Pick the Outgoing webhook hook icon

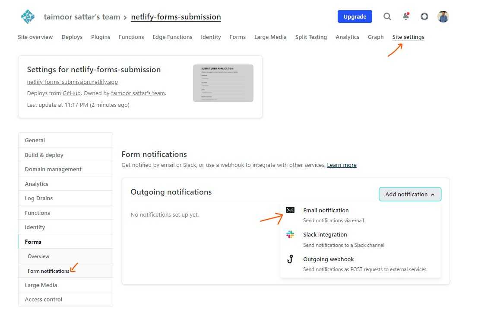(290, 259)
